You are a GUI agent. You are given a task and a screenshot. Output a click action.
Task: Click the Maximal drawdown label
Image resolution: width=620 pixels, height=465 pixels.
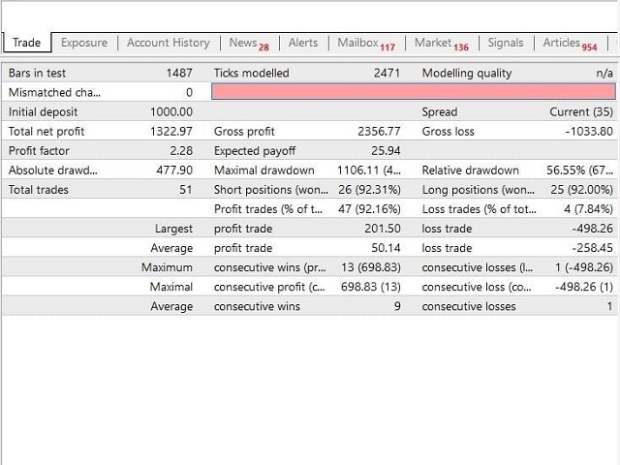pos(264,170)
